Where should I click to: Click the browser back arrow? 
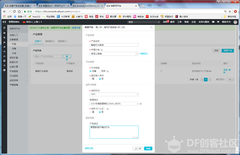coord(4,12)
